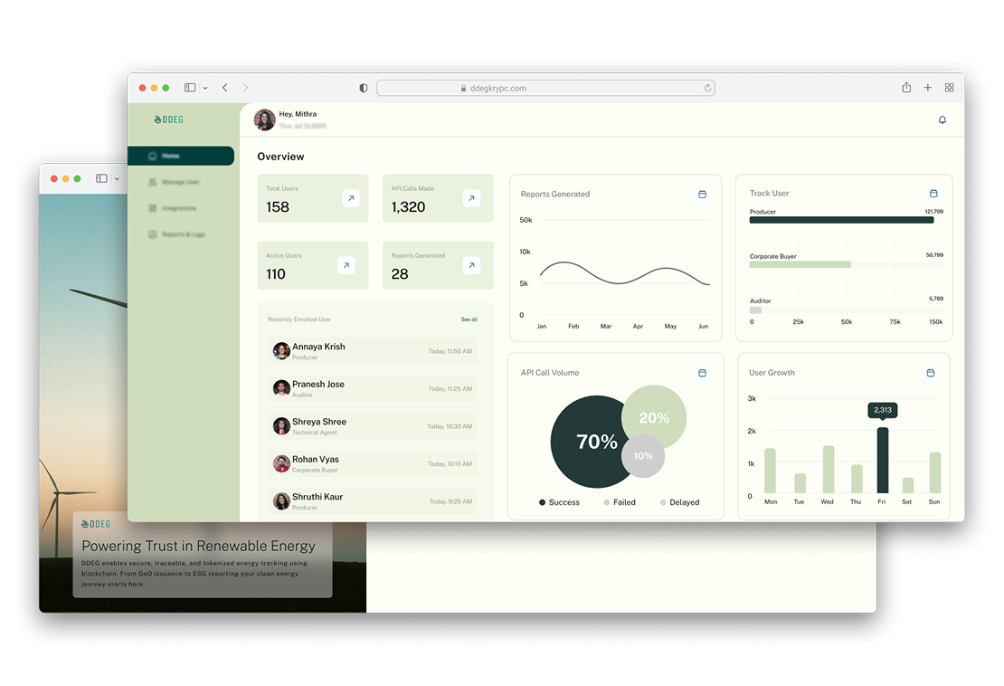Click API Call Volume calendar icon
This screenshot has width=1004, height=686.
(702, 373)
